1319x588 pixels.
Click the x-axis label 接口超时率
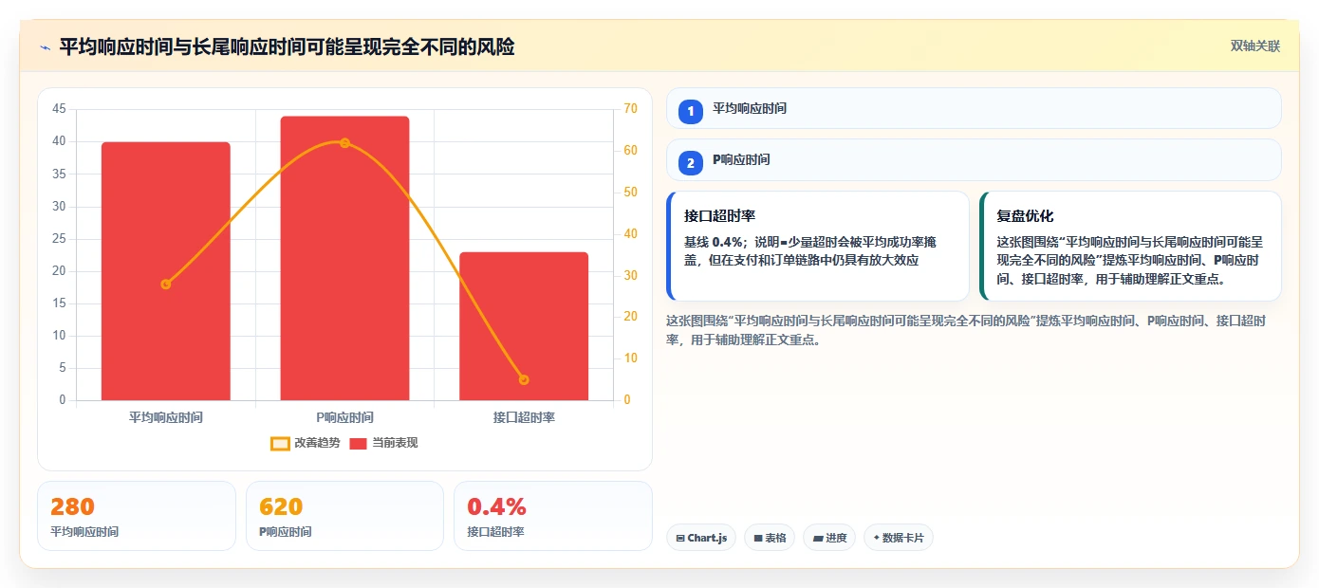click(x=524, y=417)
